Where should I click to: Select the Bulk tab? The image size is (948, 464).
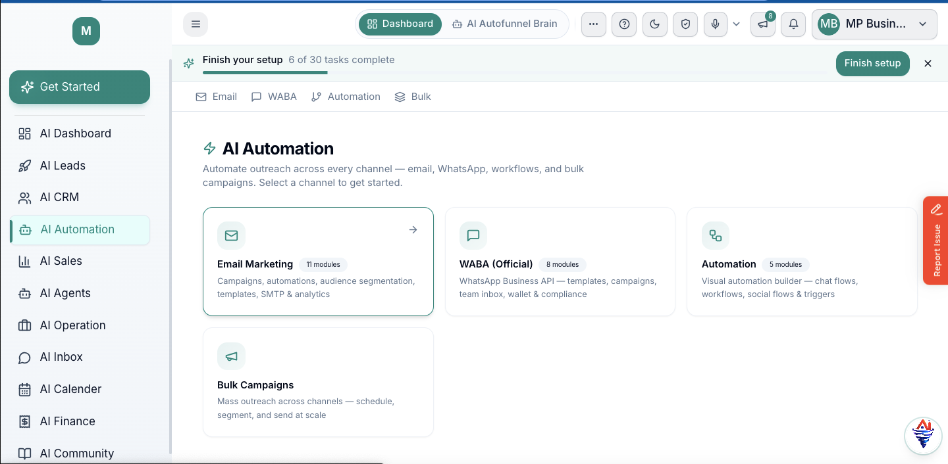(413, 97)
